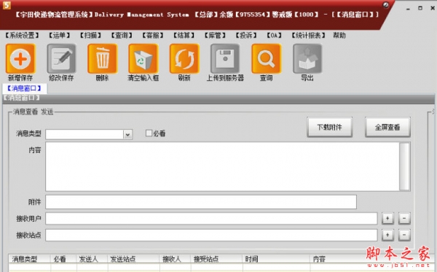This screenshot has height=272, width=437.
Task: Minimize the window
Action: pyautogui.click(x=408, y=8)
